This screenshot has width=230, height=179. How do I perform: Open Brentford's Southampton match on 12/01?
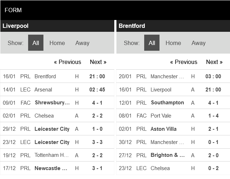[x=167, y=103]
